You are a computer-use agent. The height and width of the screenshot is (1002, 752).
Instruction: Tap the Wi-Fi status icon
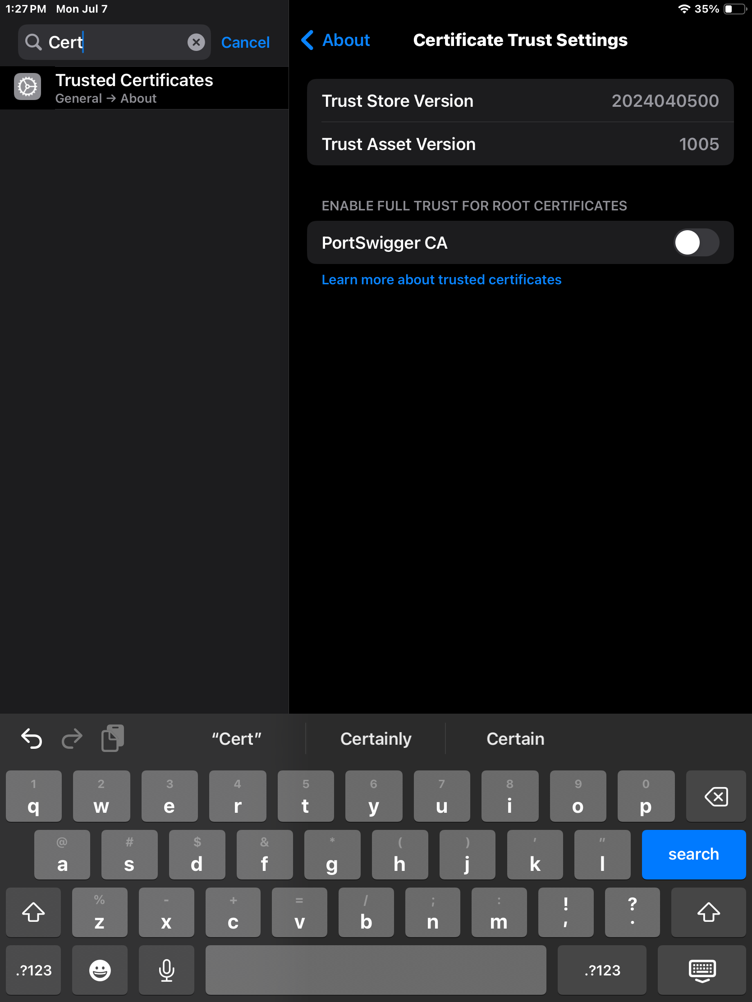[x=683, y=9]
